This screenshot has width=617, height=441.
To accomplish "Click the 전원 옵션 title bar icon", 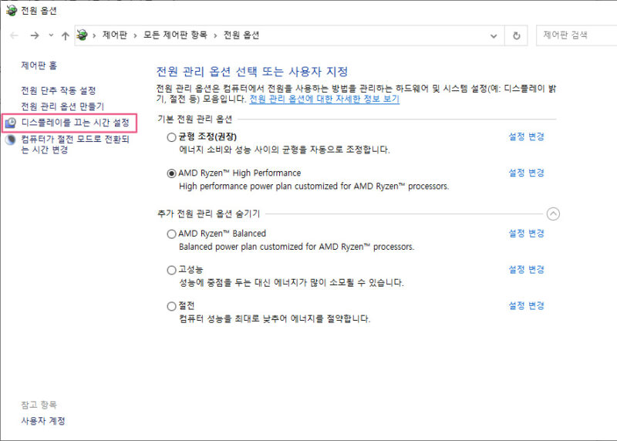I will (x=9, y=11).
